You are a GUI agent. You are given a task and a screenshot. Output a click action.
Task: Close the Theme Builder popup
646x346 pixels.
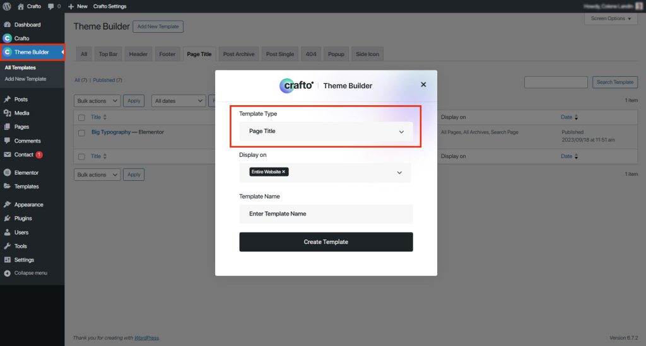coord(423,84)
